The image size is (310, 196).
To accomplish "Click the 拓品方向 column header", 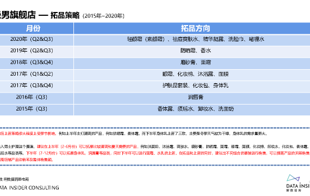I will (192, 28).
